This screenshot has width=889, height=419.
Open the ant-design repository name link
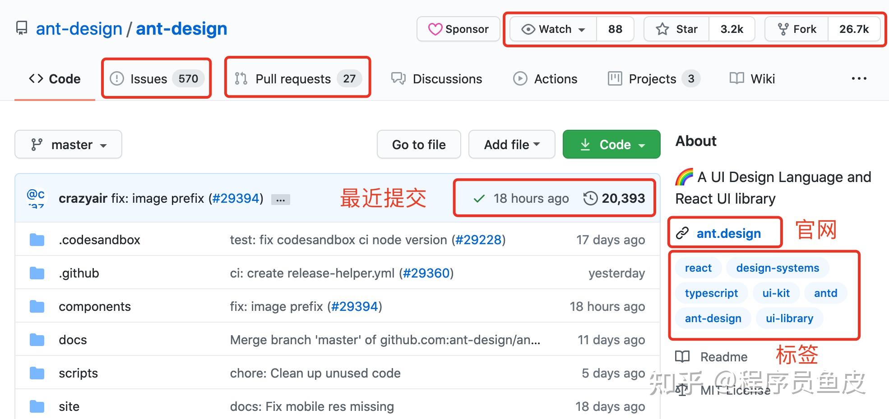click(181, 29)
